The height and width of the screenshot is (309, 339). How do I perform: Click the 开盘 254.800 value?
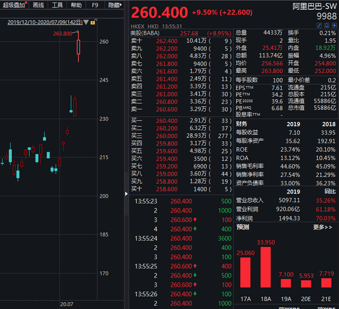click(325, 63)
